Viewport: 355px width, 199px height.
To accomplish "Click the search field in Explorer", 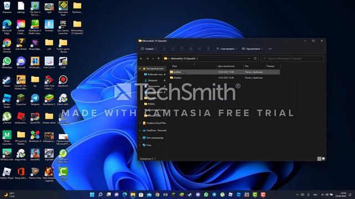I will point(292,59).
